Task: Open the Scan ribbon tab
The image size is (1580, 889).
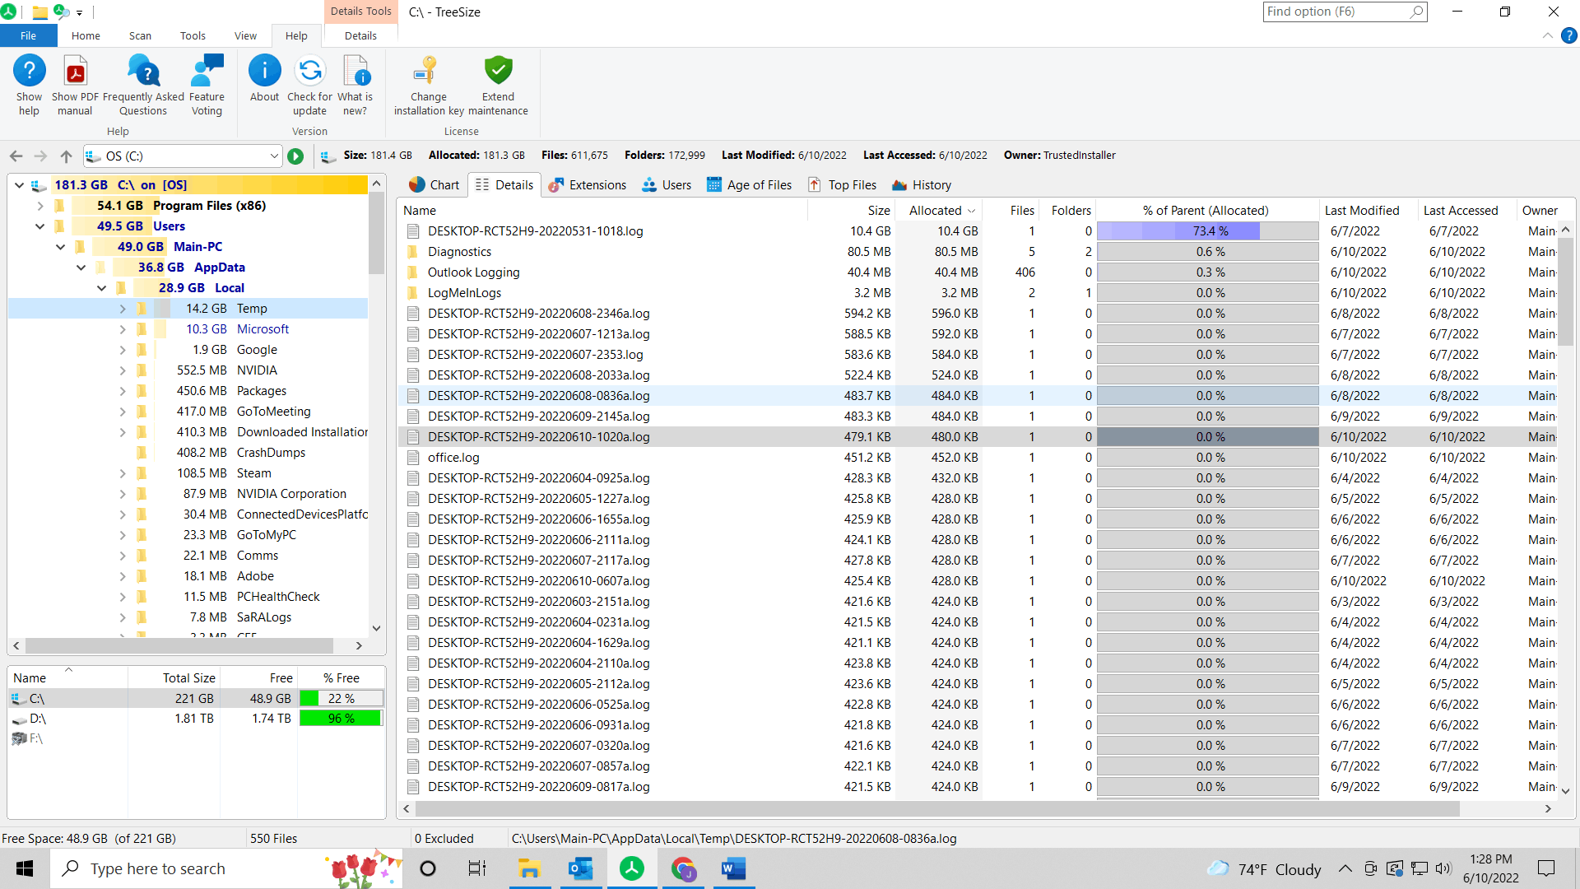Action: coord(140,36)
